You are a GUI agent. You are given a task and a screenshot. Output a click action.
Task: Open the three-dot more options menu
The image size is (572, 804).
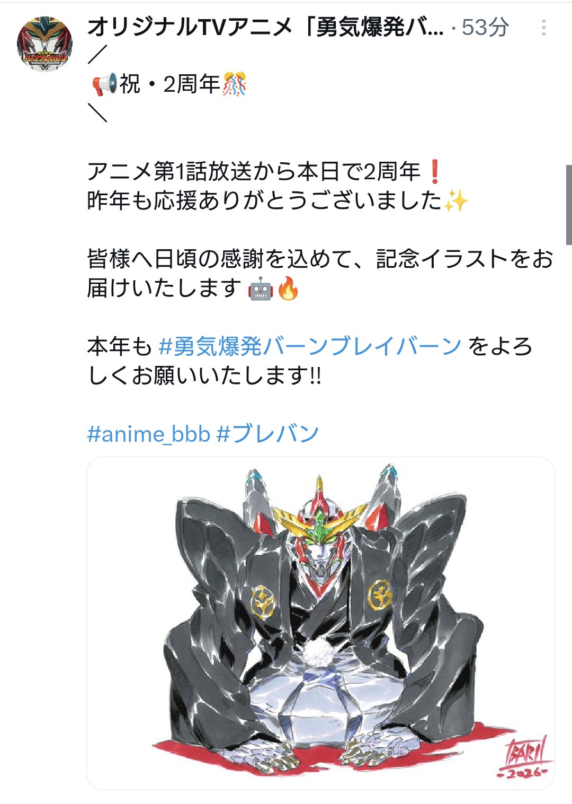point(543,28)
